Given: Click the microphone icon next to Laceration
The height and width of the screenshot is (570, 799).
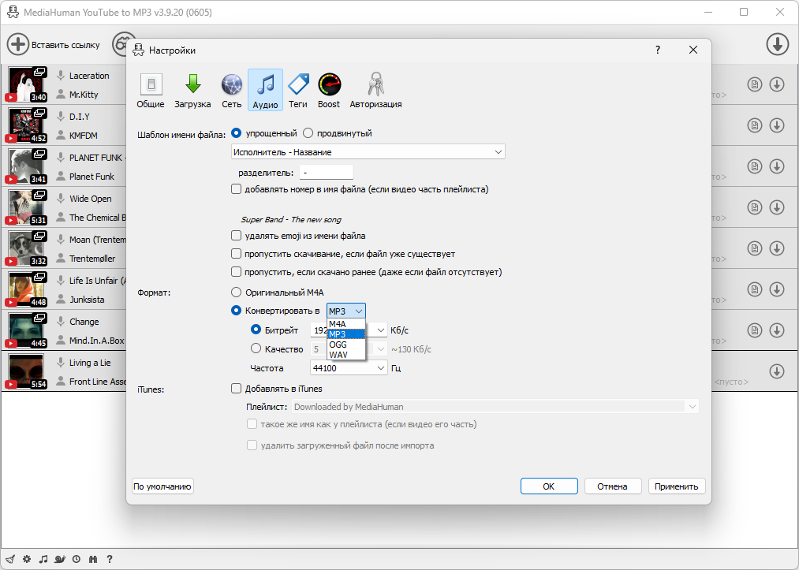Looking at the screenshot, I should (x=61, y=76).
